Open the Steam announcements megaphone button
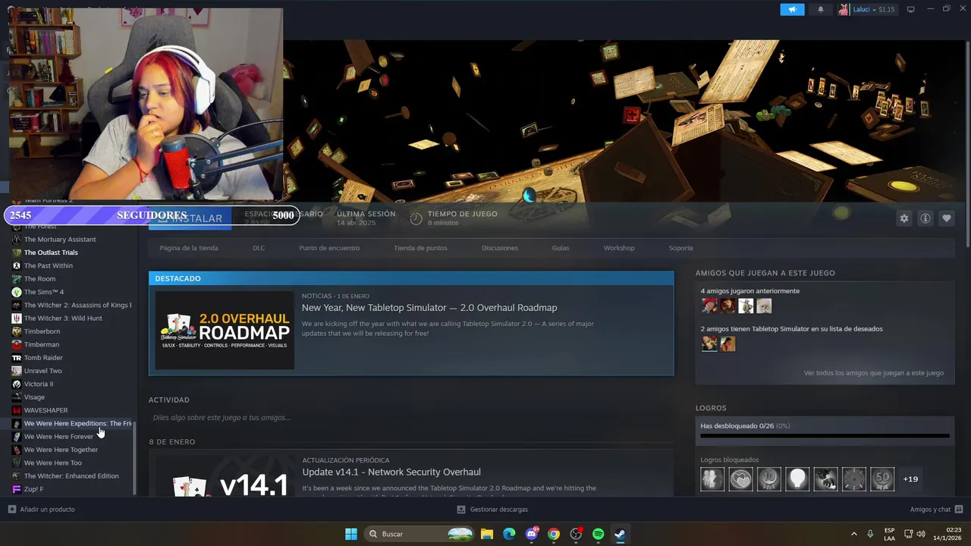The height and width of the screenshot is (546, 971). pyautogui.click(x=792, y=9)
